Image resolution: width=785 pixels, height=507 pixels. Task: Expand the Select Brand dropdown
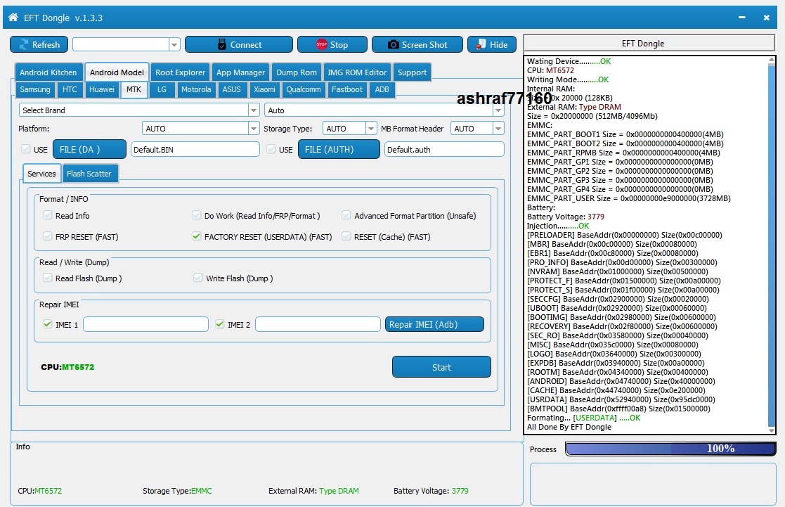coord(253,110)
